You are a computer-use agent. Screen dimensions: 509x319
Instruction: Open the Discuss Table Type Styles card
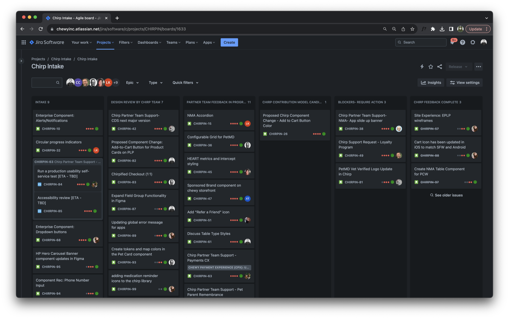point(219,237)
